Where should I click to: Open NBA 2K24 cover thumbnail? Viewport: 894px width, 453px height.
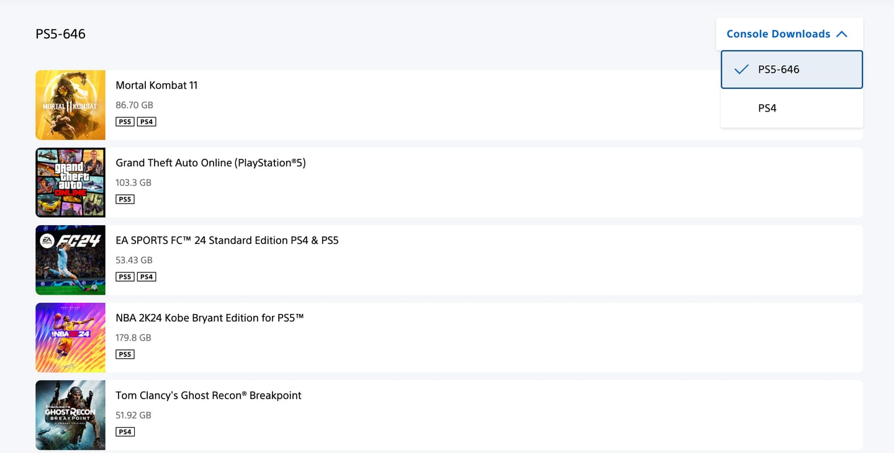[x=70, y=338]
